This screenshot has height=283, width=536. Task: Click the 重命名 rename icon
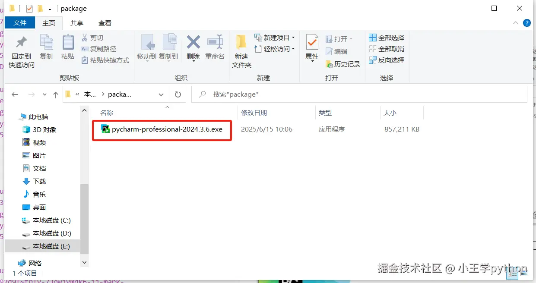click(215, 42)
